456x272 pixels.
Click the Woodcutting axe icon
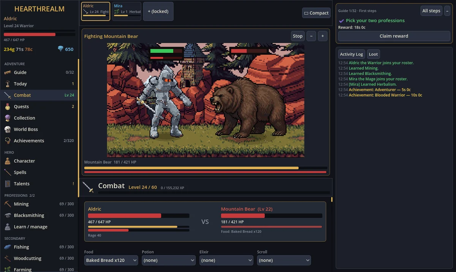8,258
